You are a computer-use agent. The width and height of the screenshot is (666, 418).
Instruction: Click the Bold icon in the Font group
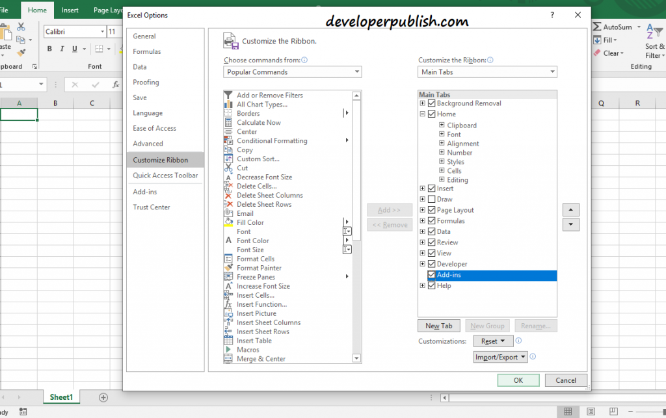[x=49, y=48]
